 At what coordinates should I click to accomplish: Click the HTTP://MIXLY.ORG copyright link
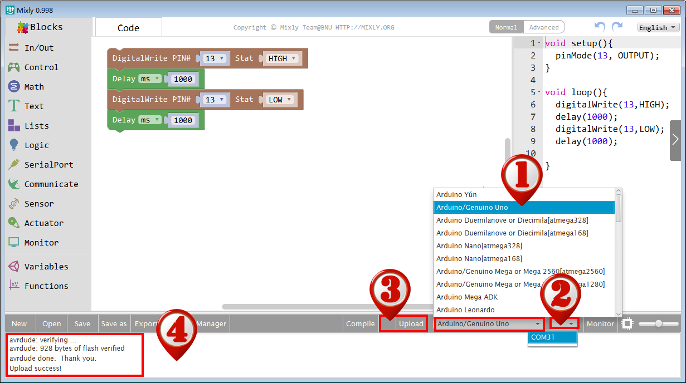tap(365, 27)
